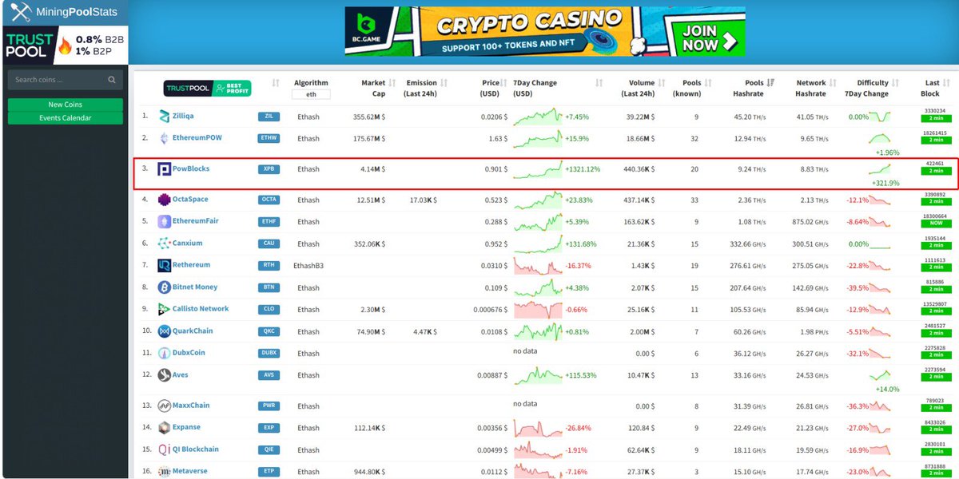Click the DubxCoin coin icon
959x479 pixels.
165,353
